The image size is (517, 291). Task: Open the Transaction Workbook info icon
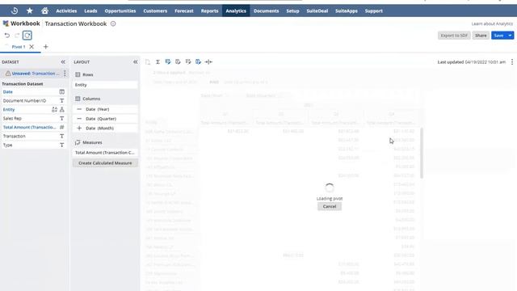pos(113,23)
